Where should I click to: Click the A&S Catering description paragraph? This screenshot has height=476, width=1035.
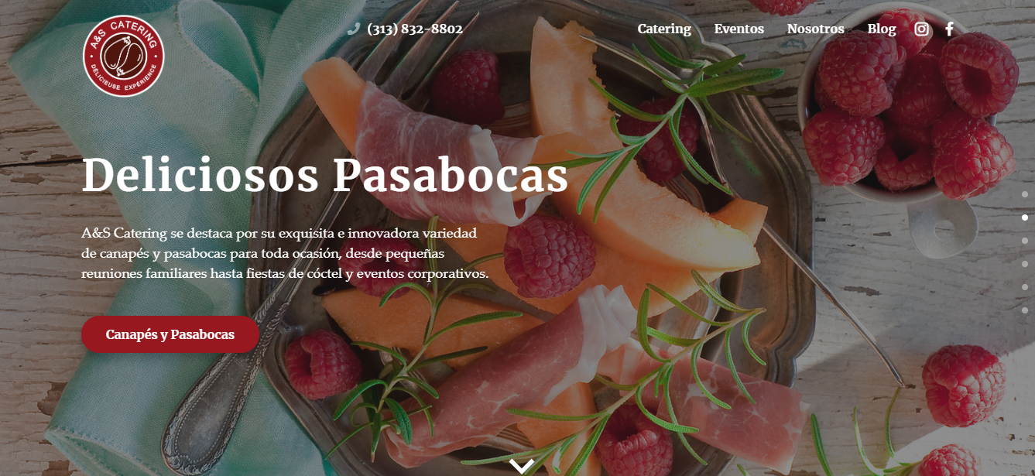(285, 253)
